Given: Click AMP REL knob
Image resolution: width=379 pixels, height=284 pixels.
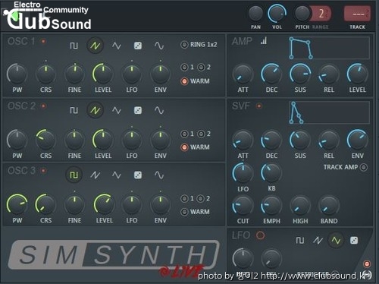Looking at the screenshot, I should click(329, 74).
